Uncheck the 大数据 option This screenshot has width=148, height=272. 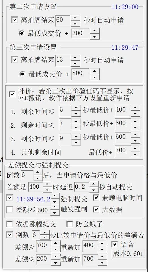tap(96, 209)
